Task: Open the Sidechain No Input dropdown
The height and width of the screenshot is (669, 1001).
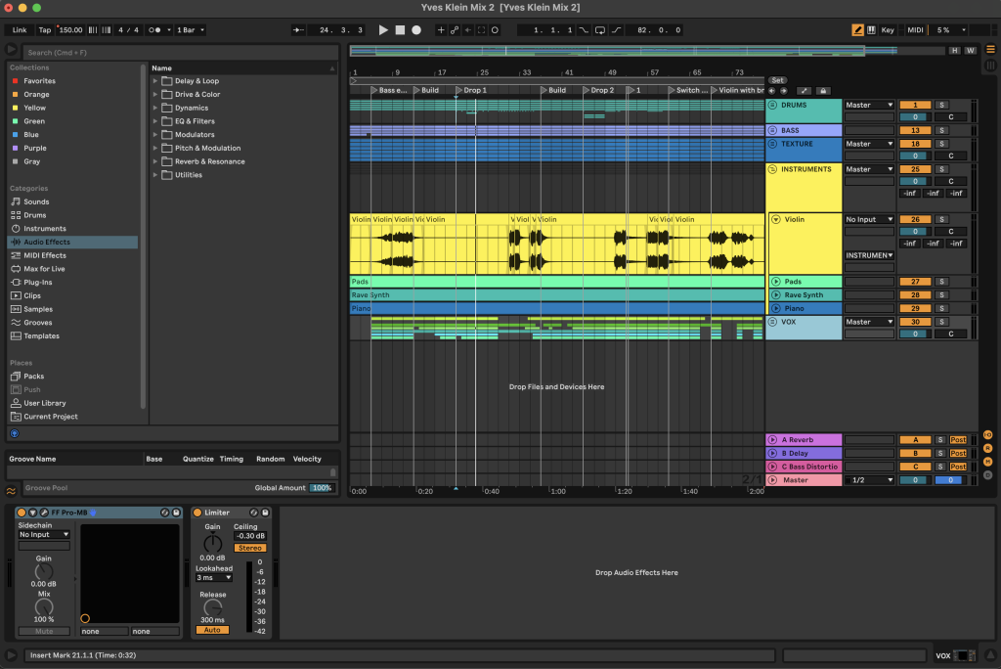Action: tap(44, 535)
